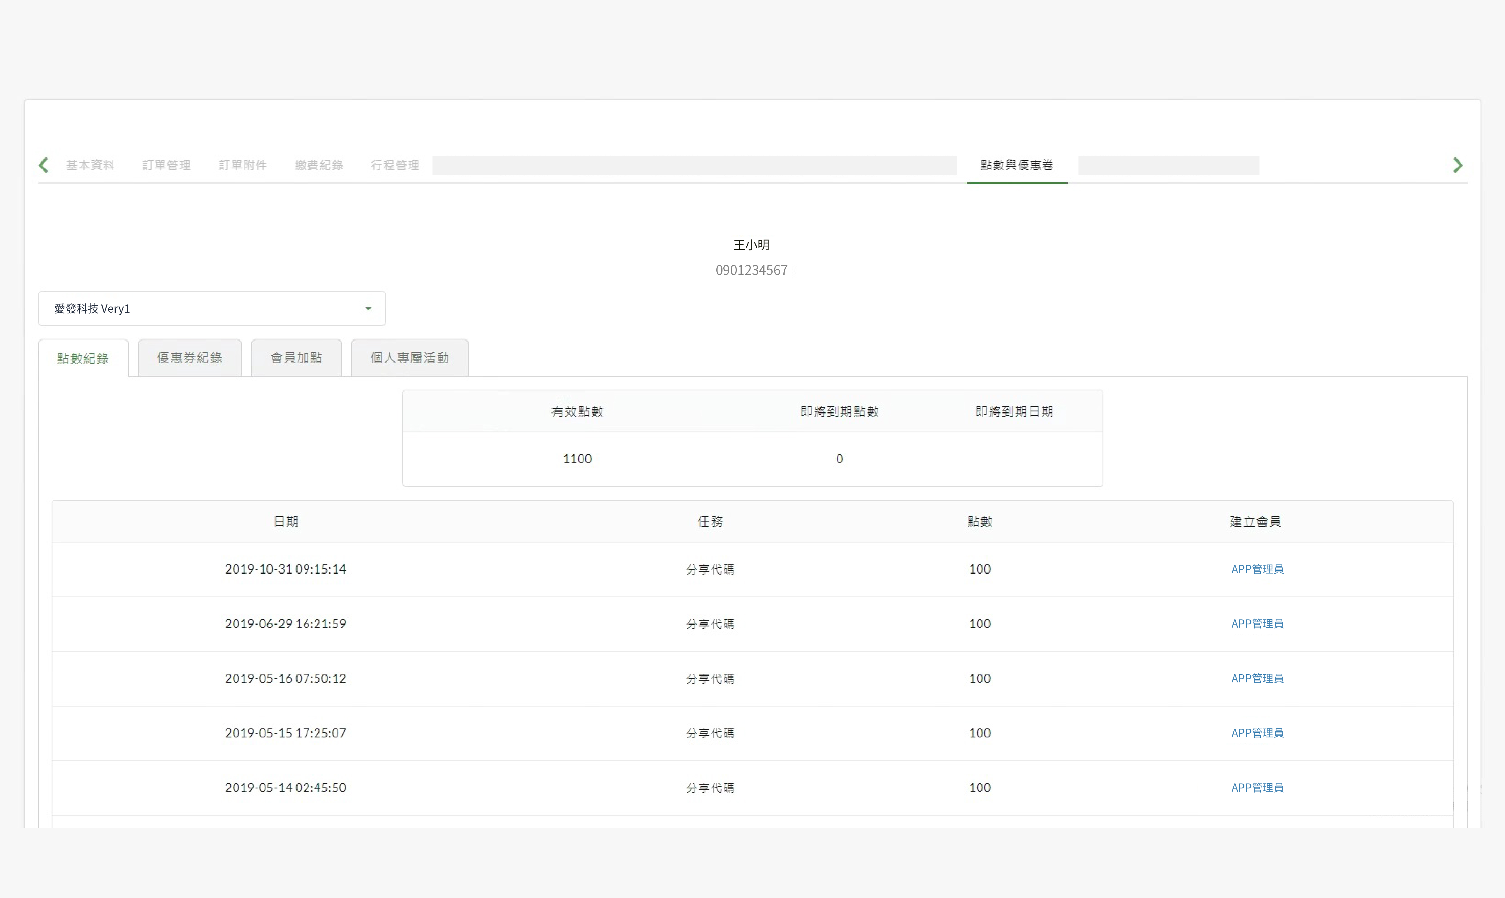Image resolution: width=1505 pixels, height=898 pixels.
Task: Click the left navigation arrow chevron
Action: point(43,165)
